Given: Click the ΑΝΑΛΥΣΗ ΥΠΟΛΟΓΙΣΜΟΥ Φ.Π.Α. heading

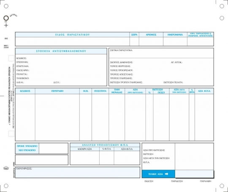Looking at the screenshot, I should (x=105, y=145).
